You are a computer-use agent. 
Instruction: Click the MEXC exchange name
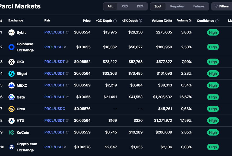22,85
